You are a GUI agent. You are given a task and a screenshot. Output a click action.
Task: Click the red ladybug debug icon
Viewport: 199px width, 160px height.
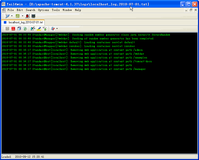point(27,16)
